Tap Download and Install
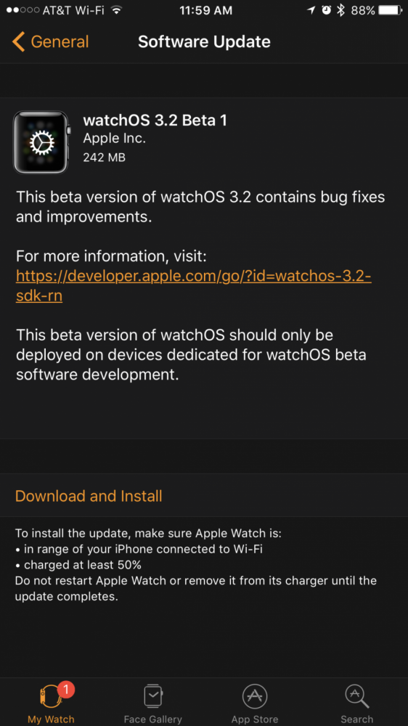Image resolution: width=408 pixels, height=726 pixels. pyautogui.click(x=89, y=496)
